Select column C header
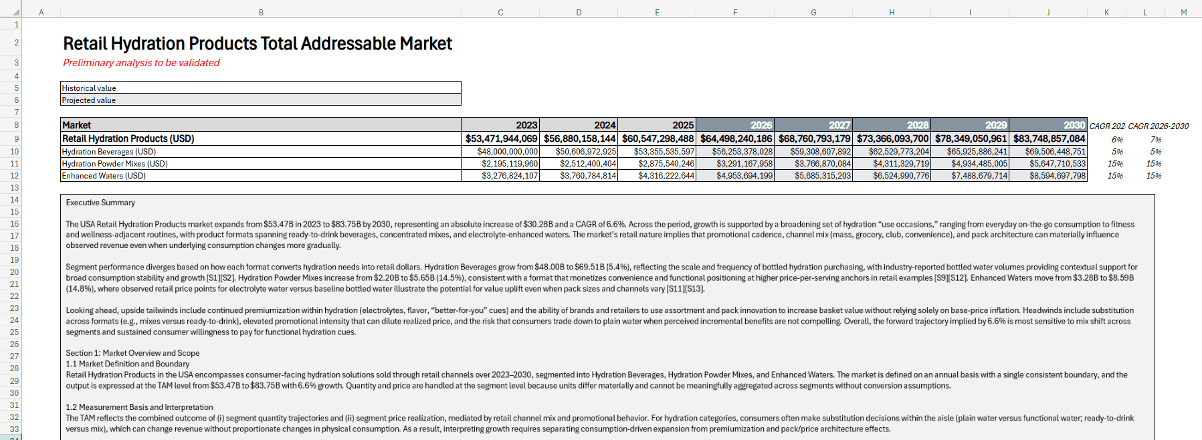This screenshot has width=1202, height=440. click(x=500, y=12)
